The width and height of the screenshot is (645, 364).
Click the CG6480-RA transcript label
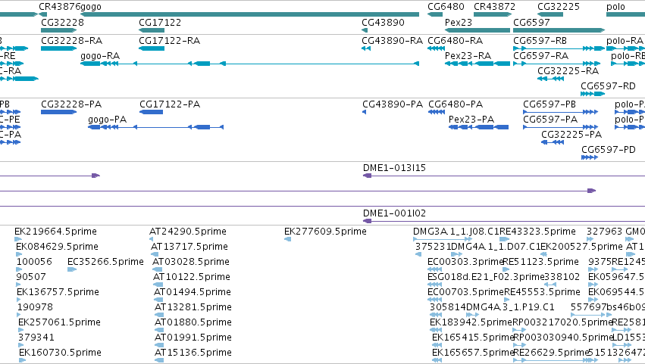455,41
